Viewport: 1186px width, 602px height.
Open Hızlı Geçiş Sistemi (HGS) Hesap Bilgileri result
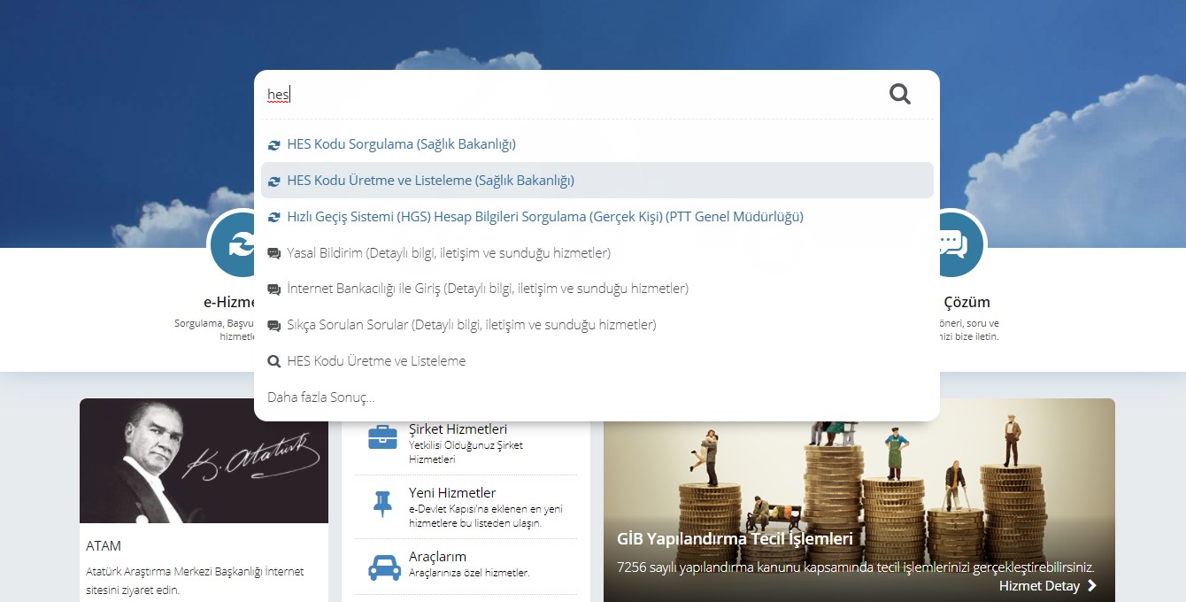pos(544,216)
